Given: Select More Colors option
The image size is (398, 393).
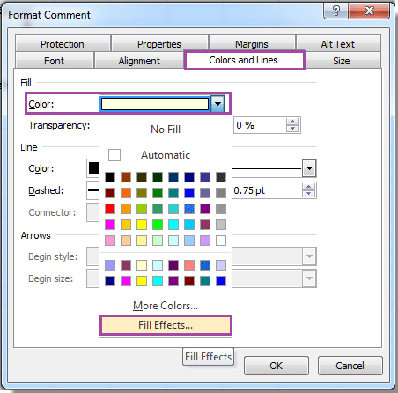Looking at the screenshot, I should point(166,306).
